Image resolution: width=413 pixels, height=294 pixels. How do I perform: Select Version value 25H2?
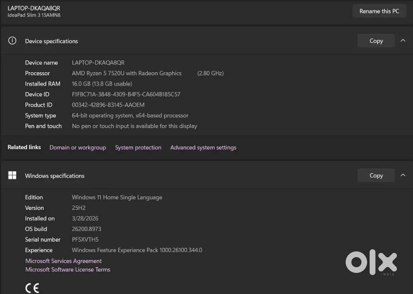pyautogui.click(x=78, y=208)
